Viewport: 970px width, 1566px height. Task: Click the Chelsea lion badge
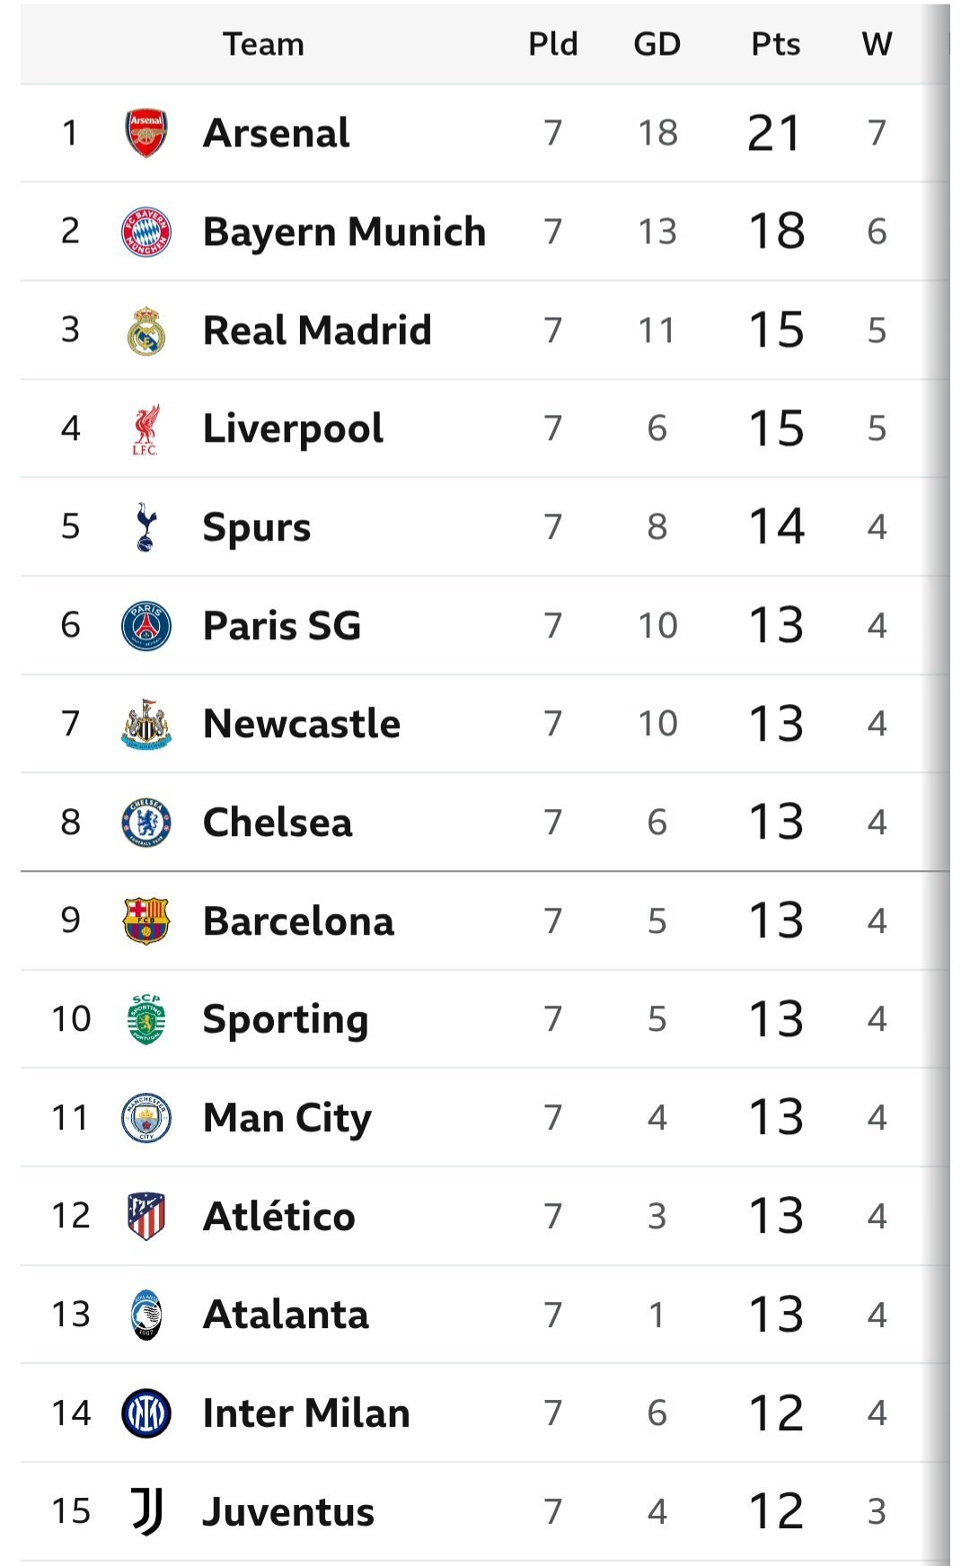(x=145, y=823)
